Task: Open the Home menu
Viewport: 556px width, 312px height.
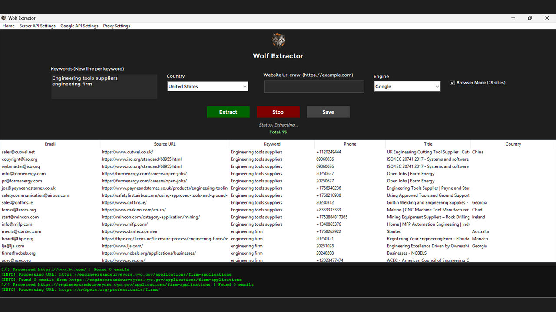Action: pos(9,26)
